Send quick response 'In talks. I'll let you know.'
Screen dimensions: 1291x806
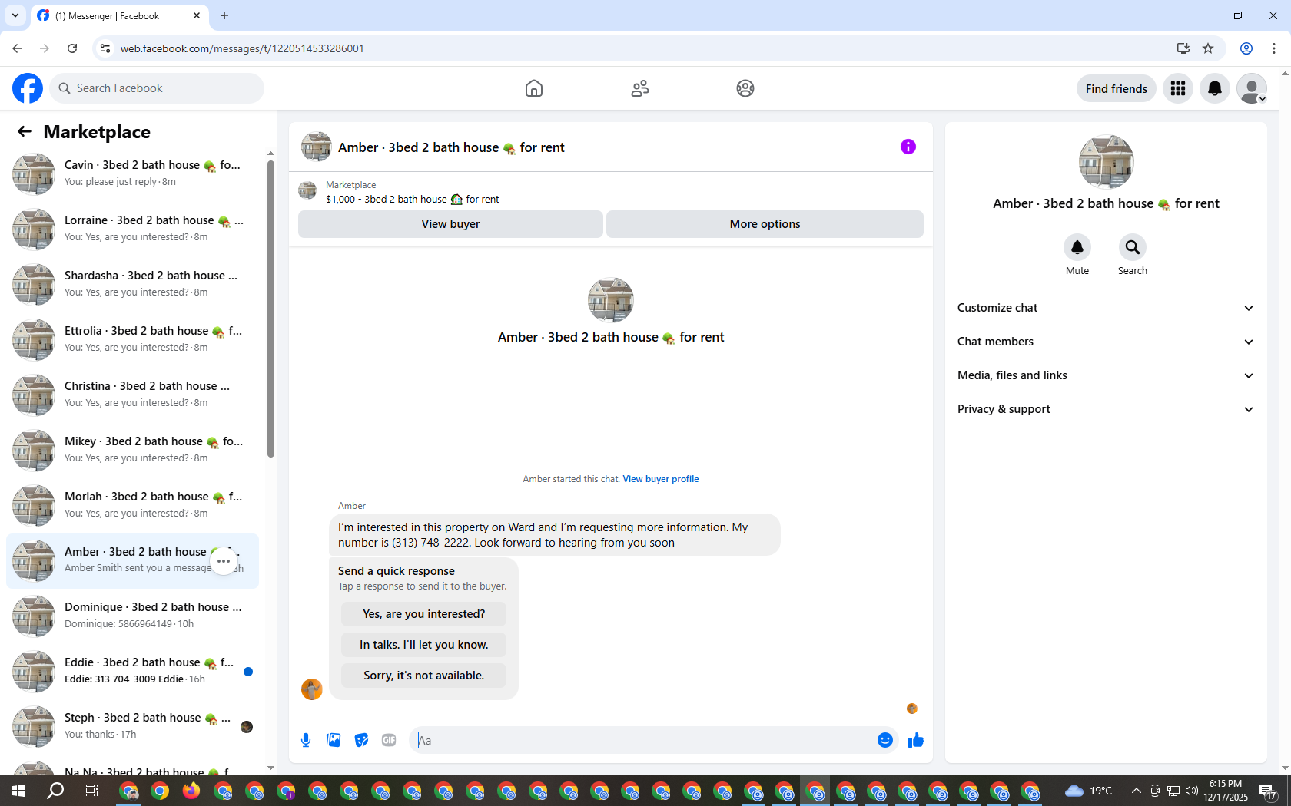[423, 645]
